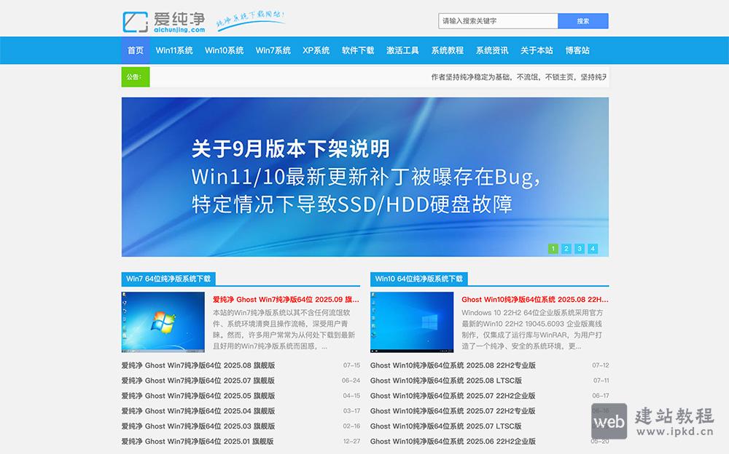The width and height of the screenshot is (729, 454).
Task: Open the Win10系统 menu item
Action: point(224,50)
